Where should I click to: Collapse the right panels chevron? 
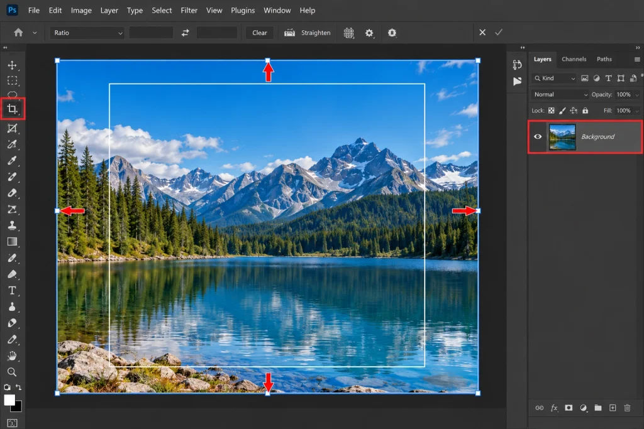[638, 48]
